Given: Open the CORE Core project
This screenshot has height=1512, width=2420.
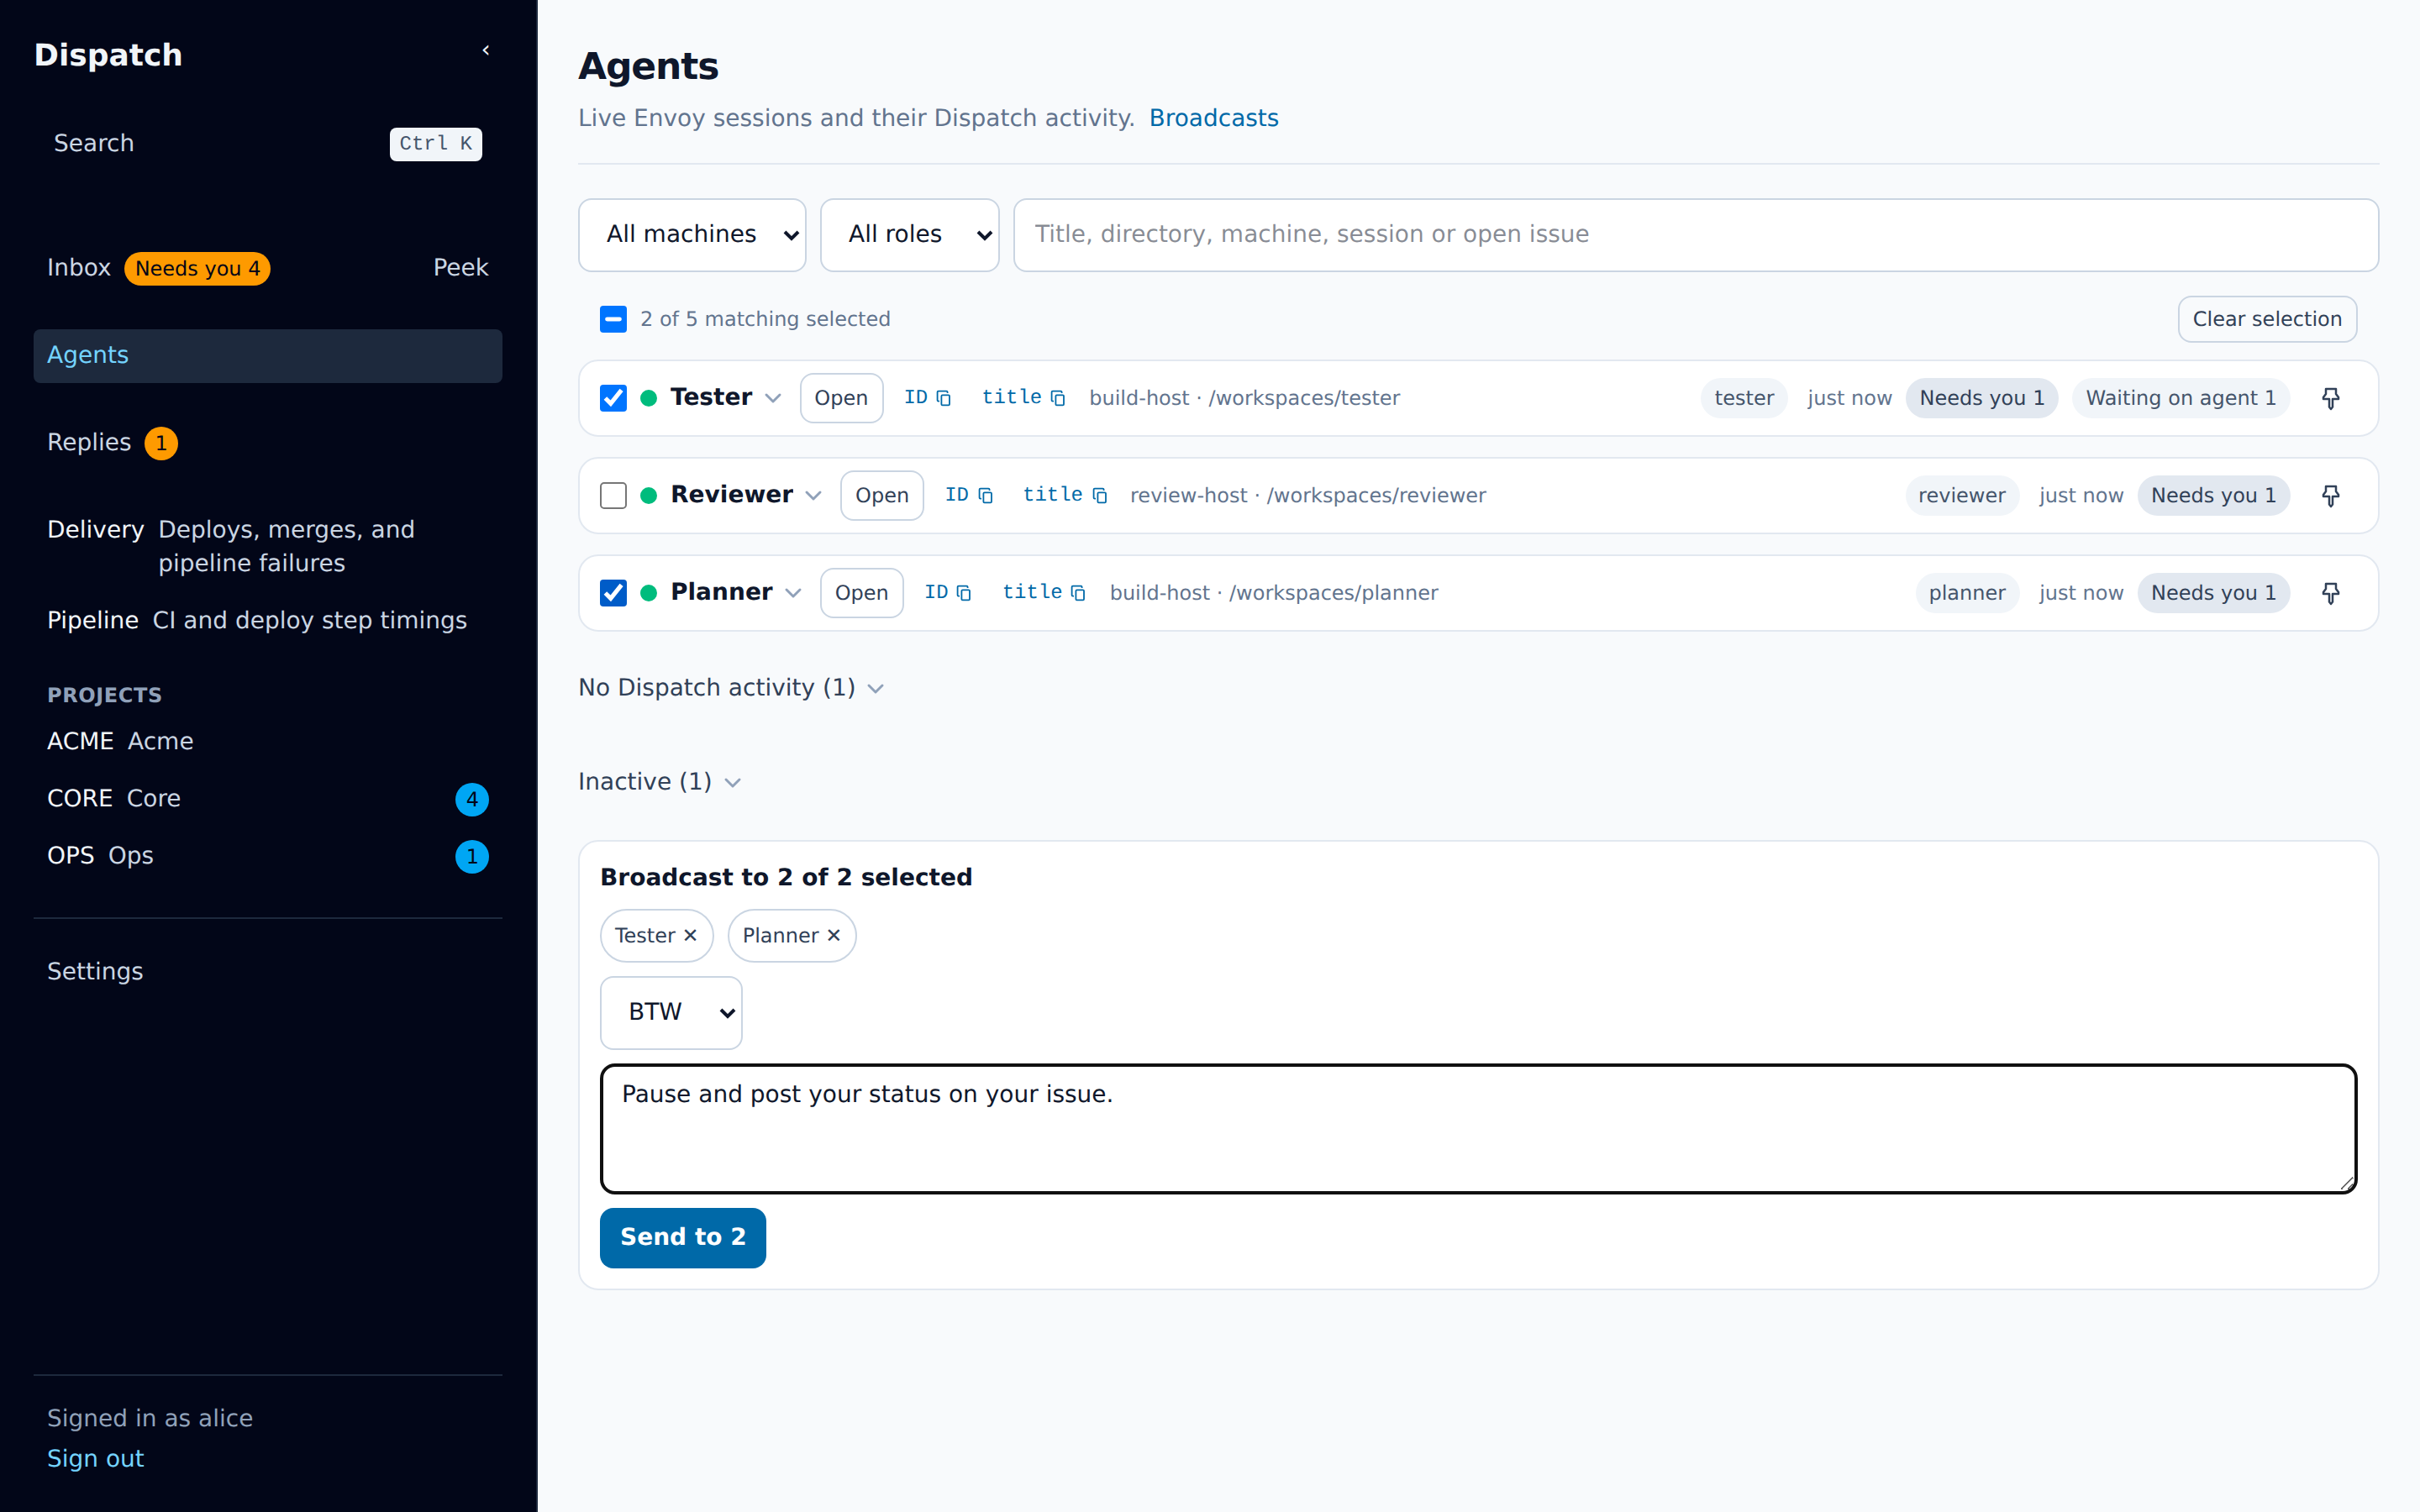Looking at the screenshot, I should click(x=267, y=798).
